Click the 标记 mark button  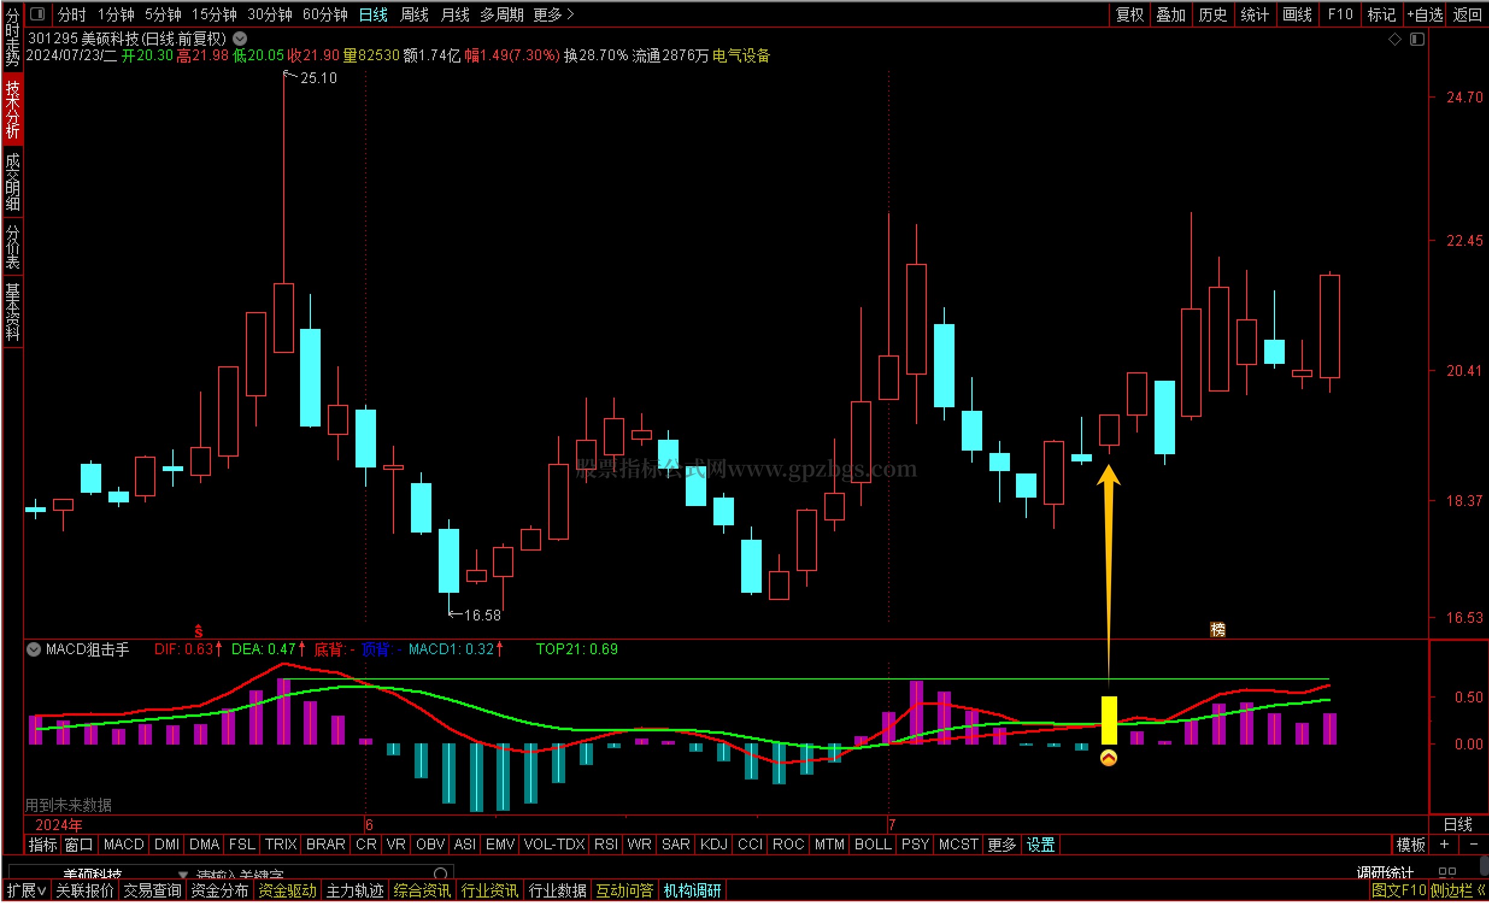click(x=1382, y=14)
